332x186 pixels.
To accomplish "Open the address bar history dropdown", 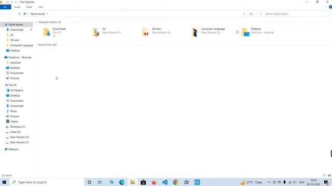I will tap(244, 14).
